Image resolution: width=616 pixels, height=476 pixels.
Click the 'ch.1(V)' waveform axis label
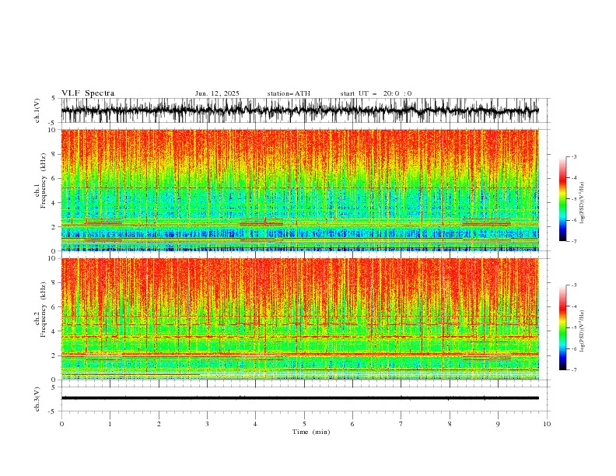(x=37, y=110)
